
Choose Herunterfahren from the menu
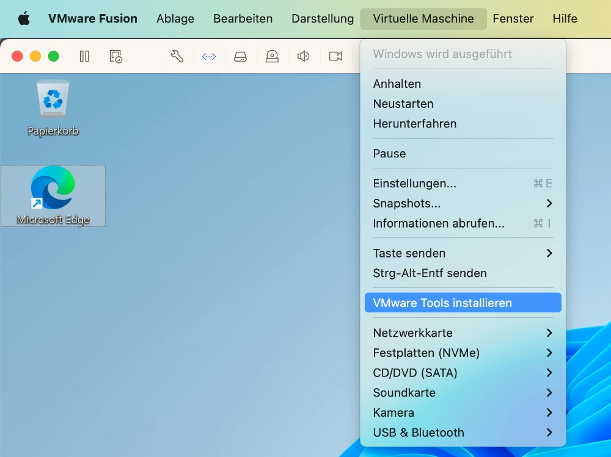[x=463, y=124]
